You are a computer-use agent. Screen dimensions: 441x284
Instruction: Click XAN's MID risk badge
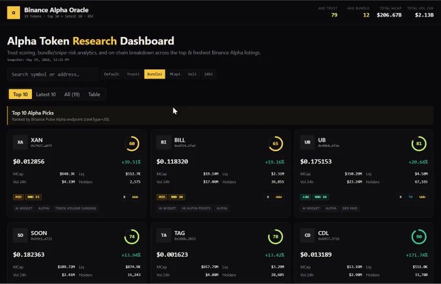click(18, 197)
